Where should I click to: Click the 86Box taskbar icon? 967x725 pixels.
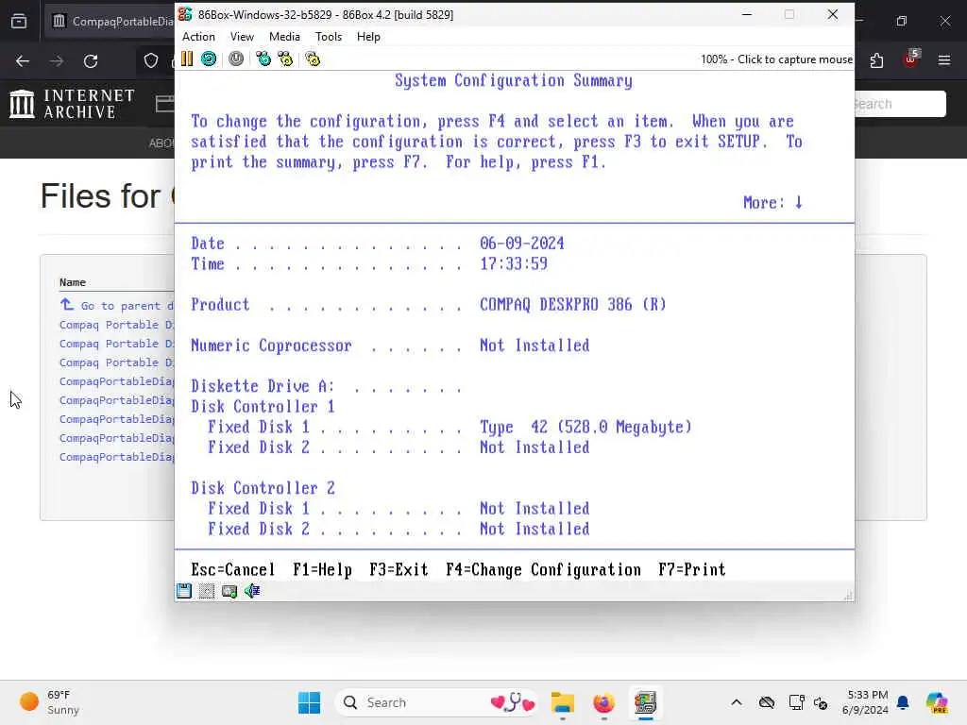coord(645,702)
